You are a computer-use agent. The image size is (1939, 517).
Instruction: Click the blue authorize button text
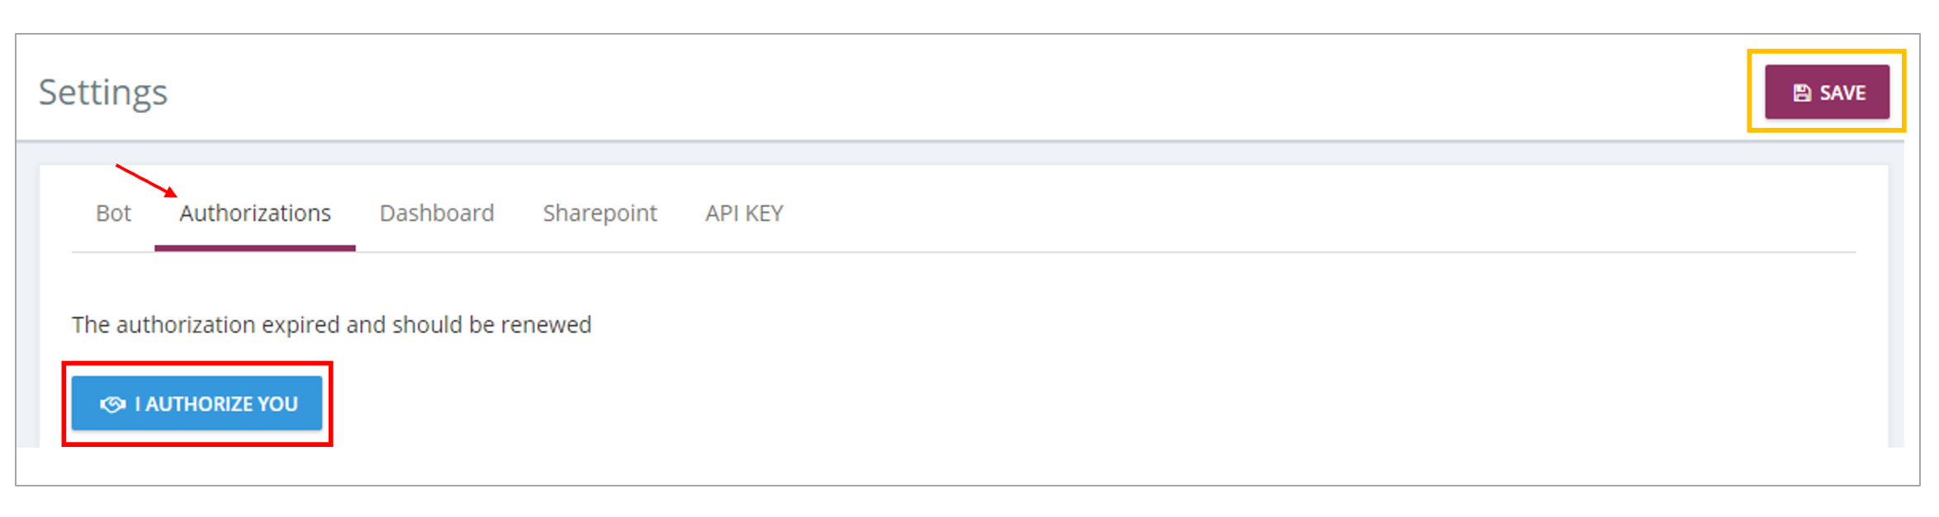[x=216, y=404]
